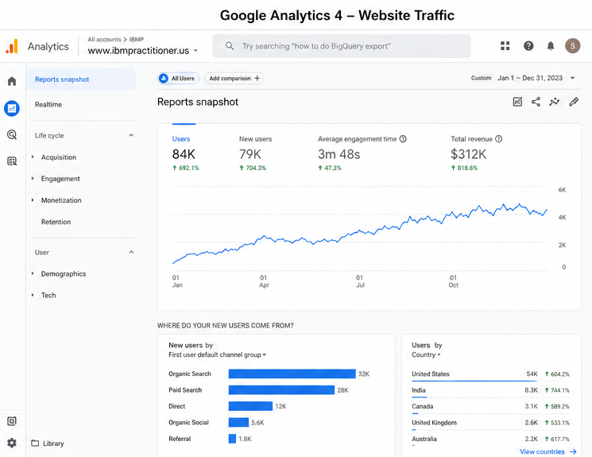Click the United Kingdom country row

[490, 423]
